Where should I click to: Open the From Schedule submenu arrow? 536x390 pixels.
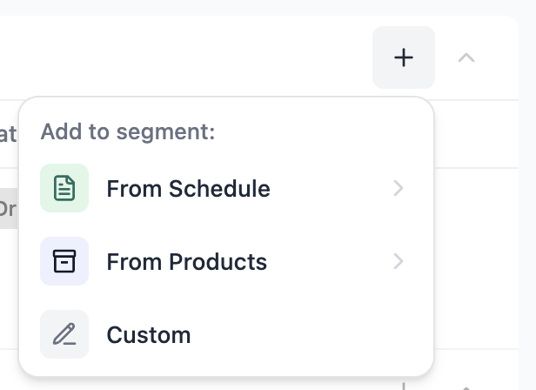click(x=399, y=188)
